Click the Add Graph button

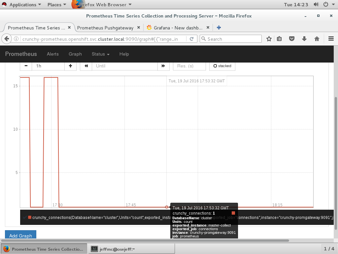tap(20, 235)
